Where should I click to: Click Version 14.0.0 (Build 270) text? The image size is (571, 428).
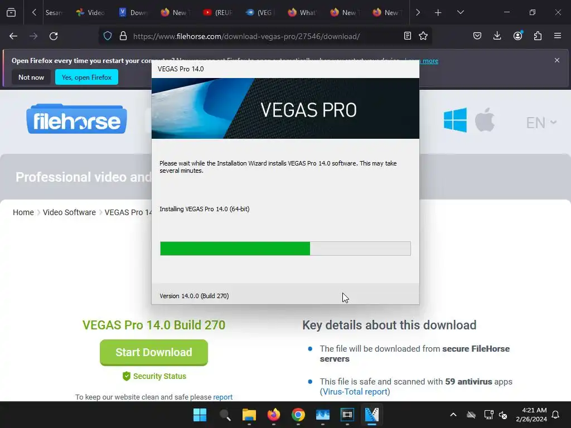pyautogui.click(x=194, y=296)
